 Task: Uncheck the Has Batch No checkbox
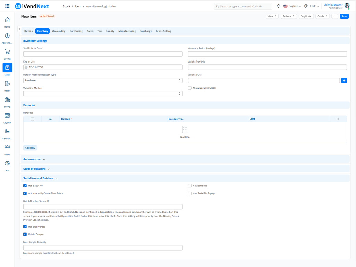coord(25,186)
